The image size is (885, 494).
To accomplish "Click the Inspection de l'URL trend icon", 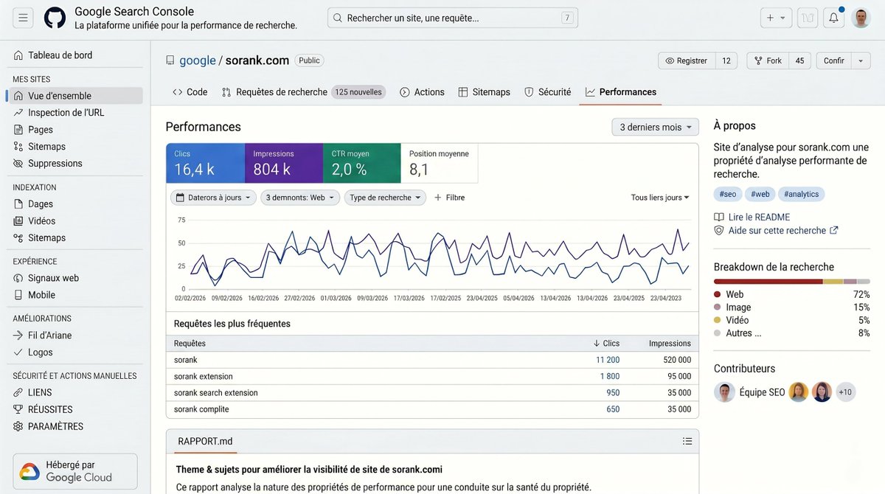I will click(18, 113).
